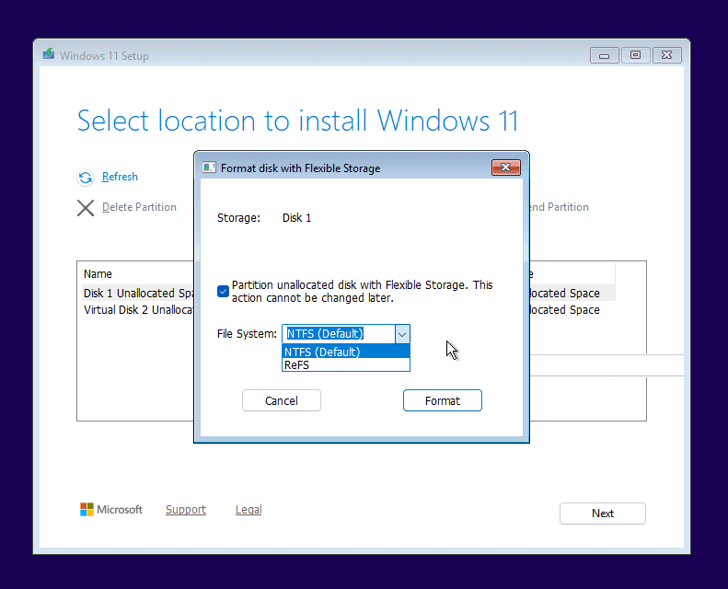
Task: Close the Format disk dialog
Action: tap(505, 167)
